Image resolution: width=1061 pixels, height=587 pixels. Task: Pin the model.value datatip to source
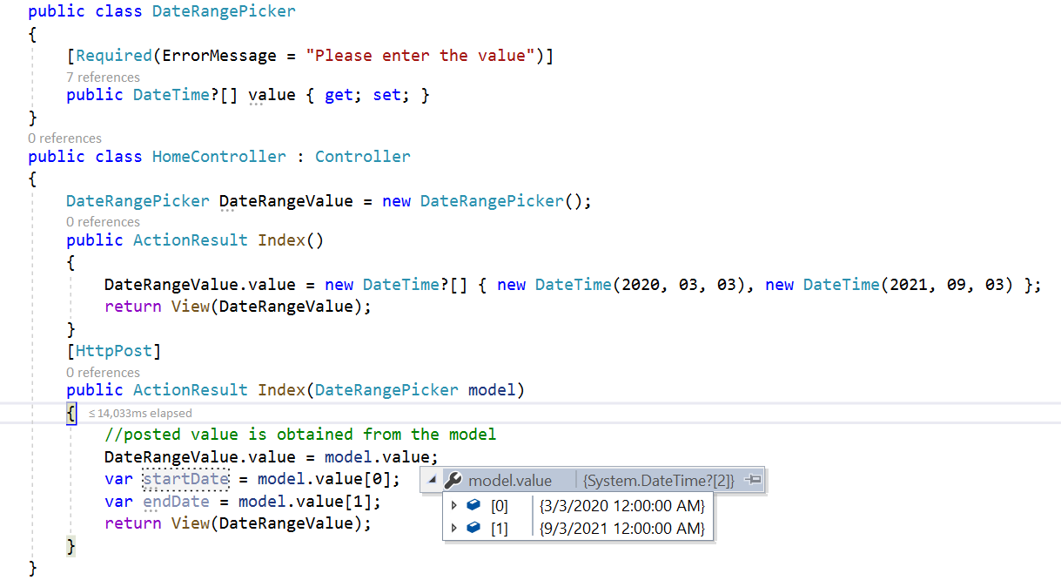(x=754, y=480)
